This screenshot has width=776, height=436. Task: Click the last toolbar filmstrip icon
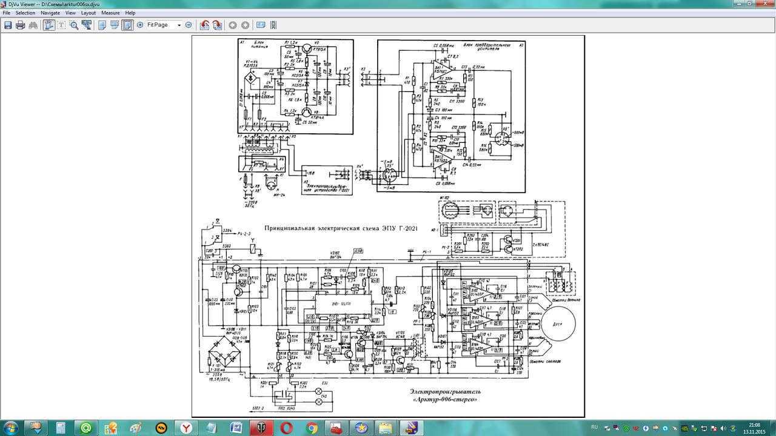[273, 25]
